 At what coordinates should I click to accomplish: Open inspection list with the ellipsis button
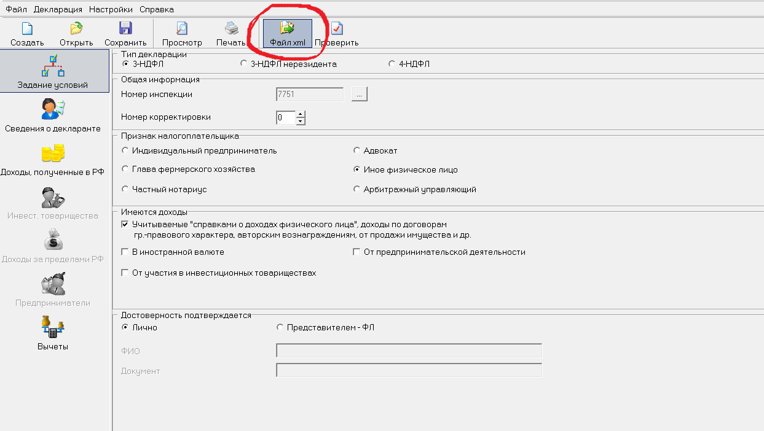pos(360,95)
